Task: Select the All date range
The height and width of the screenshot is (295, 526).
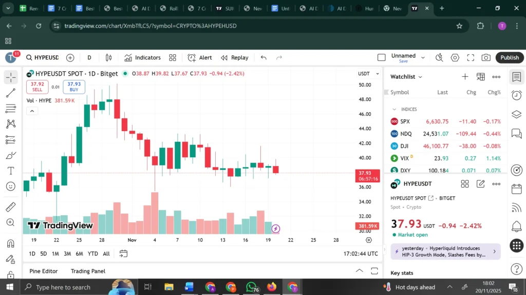Action: coord(106,254)
